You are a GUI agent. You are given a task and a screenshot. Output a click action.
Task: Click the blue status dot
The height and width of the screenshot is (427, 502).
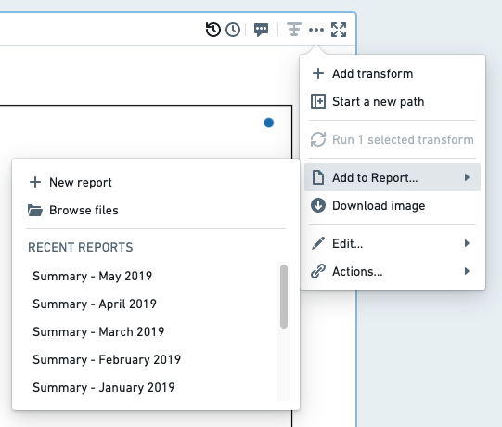click(x=269, y=123)
